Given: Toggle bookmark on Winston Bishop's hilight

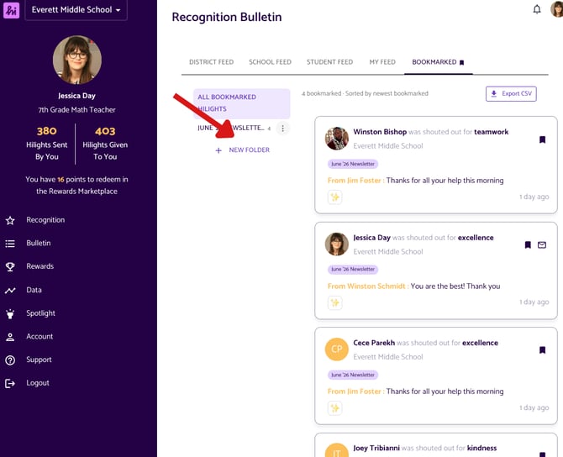Looking at the screenshot, I should pos(542,139).
